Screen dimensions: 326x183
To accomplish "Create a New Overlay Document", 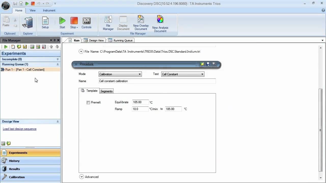I will pos(141,23).
